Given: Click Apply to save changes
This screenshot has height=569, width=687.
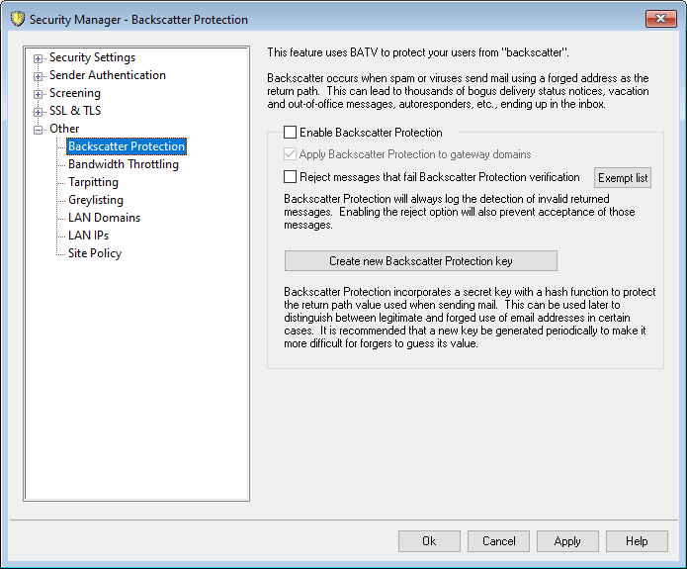Looking at the screenshot, I should (x=567, y=541).
